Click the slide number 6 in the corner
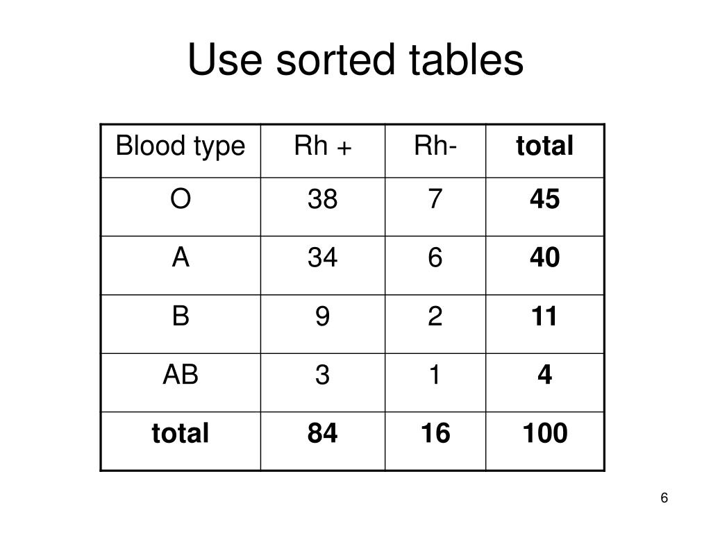711x533 pixels. pos(664,498)
